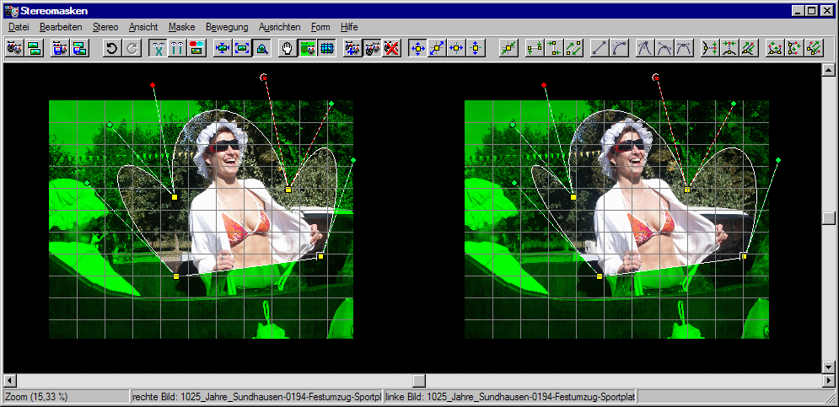Open the Bewegung menu
Screen dimensions: 839x407
[x=227, y=27]
